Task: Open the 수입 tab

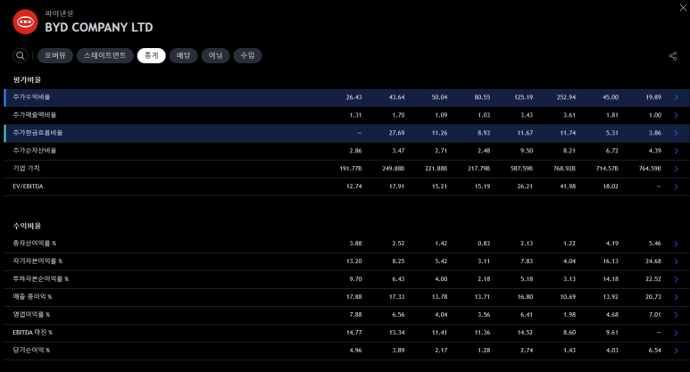Action: (247, 55)
